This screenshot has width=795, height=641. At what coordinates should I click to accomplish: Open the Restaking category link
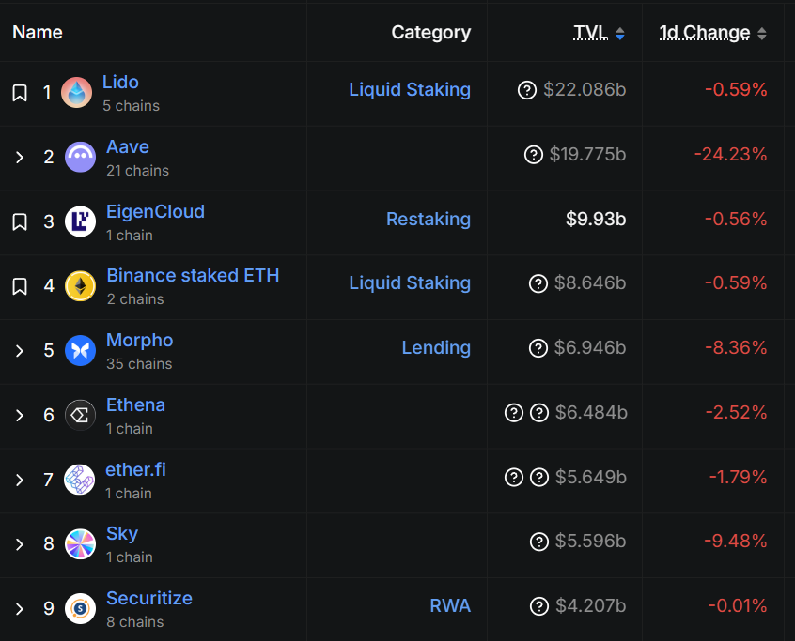[429, 220]
